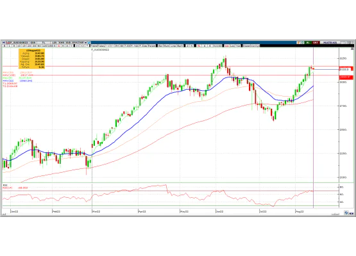
Task: Click the LIN button in the title bar
Action: (x=55, y=43)
